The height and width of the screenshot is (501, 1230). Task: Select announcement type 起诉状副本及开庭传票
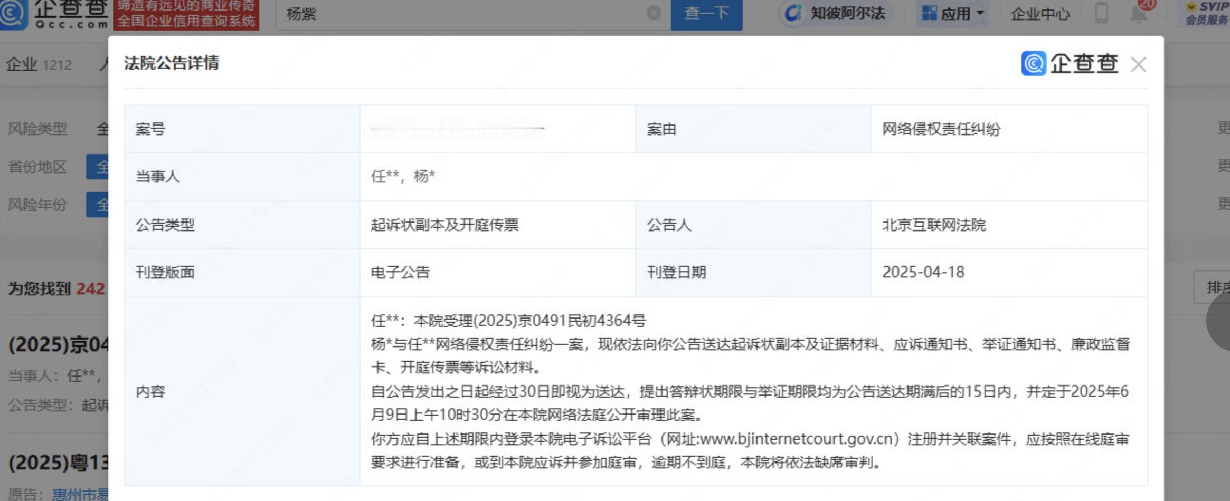444,225
